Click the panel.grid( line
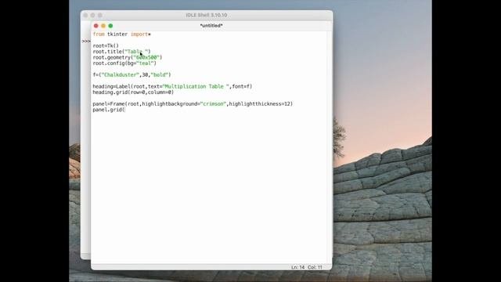 (x=109, y=110)
